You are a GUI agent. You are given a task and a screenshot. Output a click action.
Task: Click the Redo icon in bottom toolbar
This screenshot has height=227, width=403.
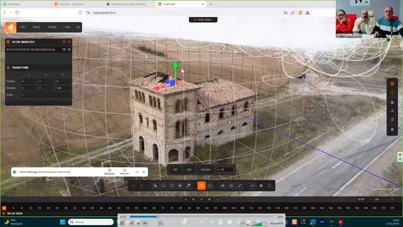tap(142, 185)
